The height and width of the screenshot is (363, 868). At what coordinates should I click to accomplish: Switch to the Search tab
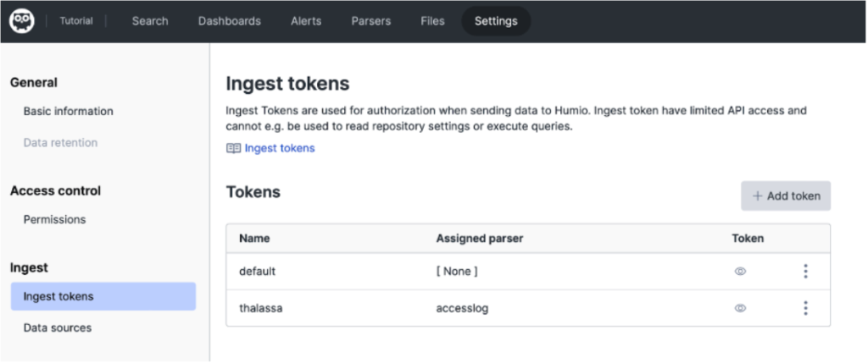pos(150,21)
